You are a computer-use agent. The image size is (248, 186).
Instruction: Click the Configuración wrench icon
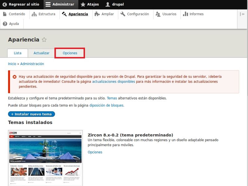(x=123, y=14)
